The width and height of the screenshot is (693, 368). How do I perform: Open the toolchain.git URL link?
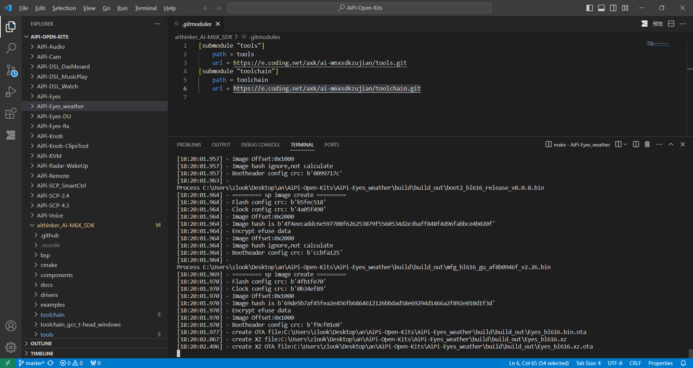point(327,88)
